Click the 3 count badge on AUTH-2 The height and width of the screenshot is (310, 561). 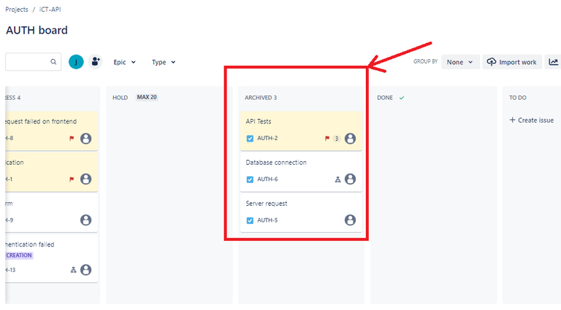(x=336, y=138)
